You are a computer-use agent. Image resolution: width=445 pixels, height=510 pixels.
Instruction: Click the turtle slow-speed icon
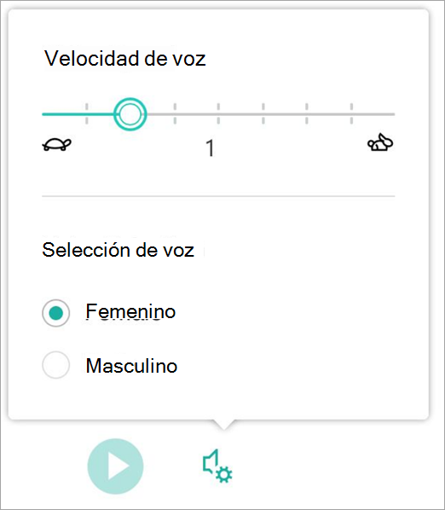tap(57, 144)
